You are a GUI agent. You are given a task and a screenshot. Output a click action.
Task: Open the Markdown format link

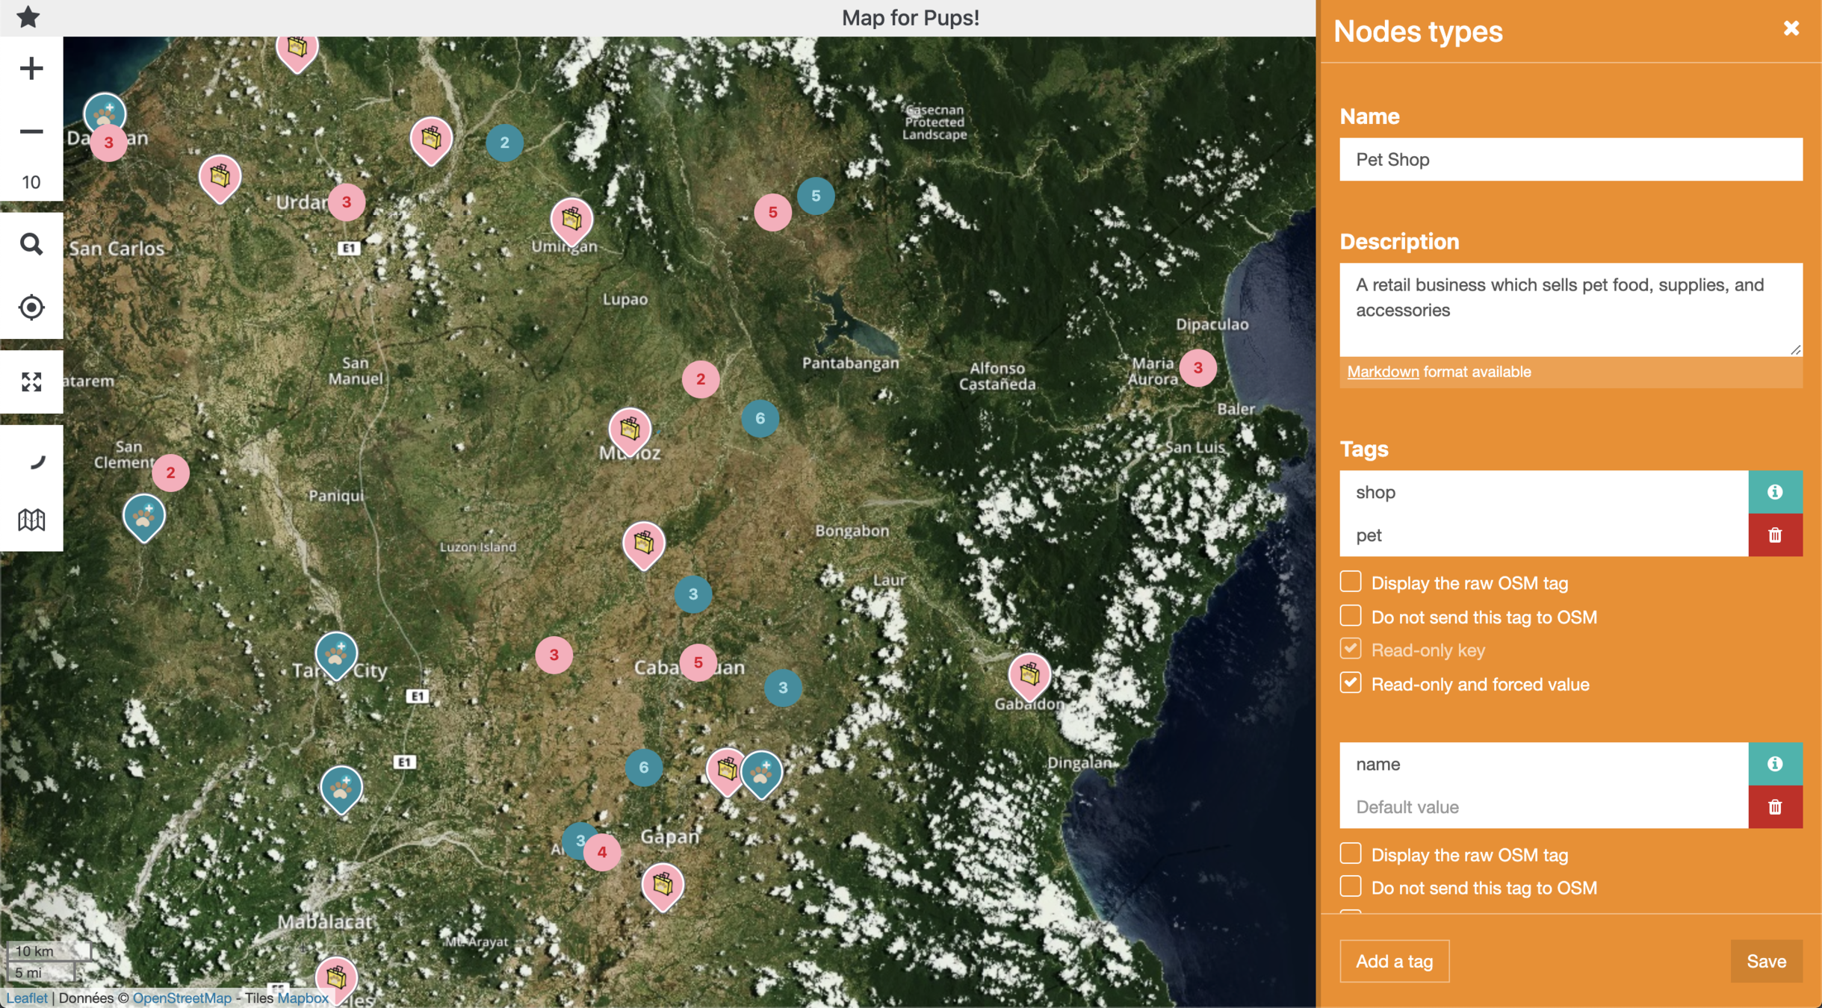(x=1383, y=372)
